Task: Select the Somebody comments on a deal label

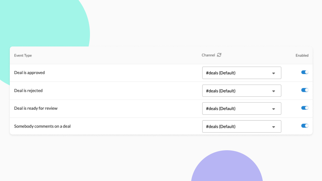Action: [x=42, y=126]
